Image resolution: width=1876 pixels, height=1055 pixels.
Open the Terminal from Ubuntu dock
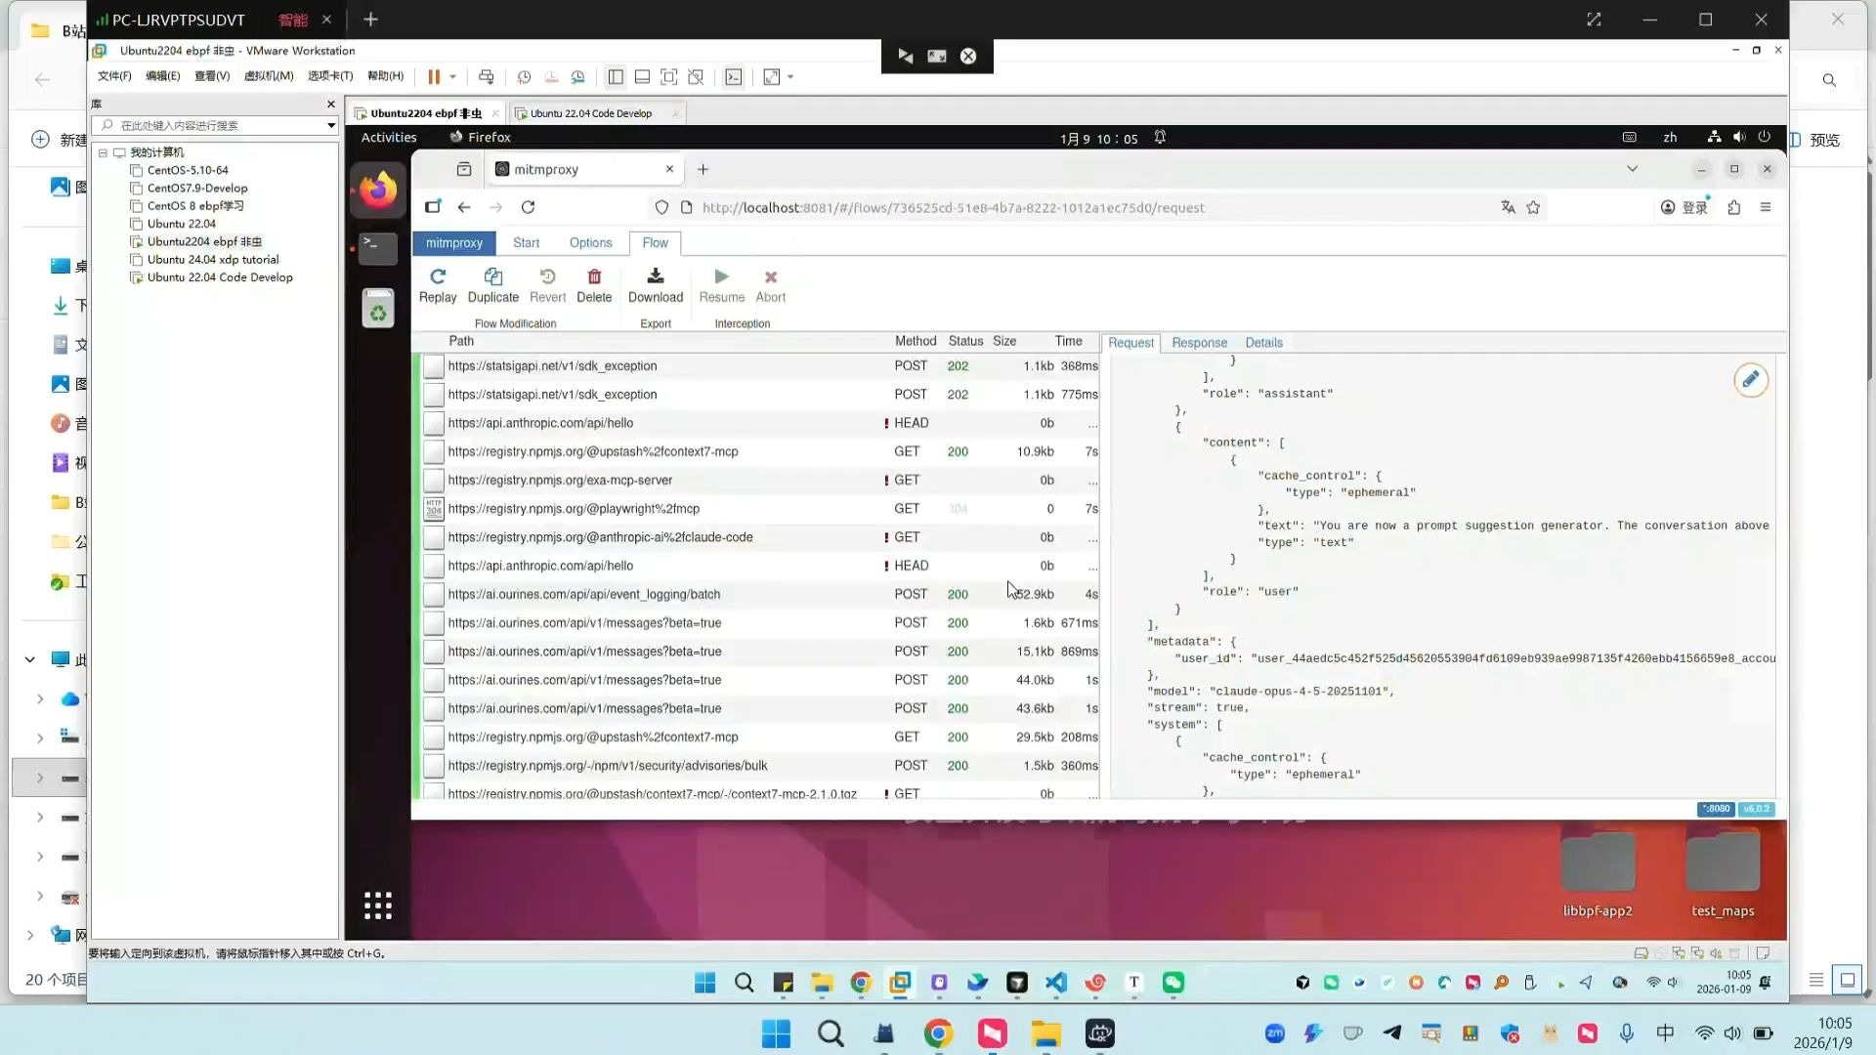click(377, 248)
